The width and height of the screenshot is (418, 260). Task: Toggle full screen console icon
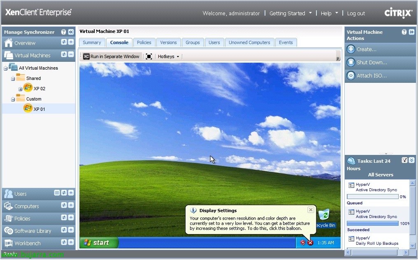click(x=149, y=56)
